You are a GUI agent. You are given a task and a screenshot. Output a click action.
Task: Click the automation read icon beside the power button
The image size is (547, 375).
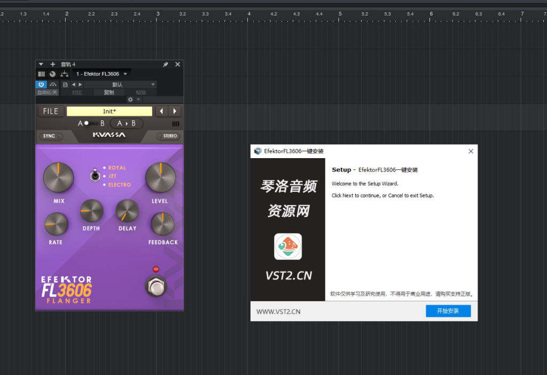pyautogui.click(x=52, y=85)
